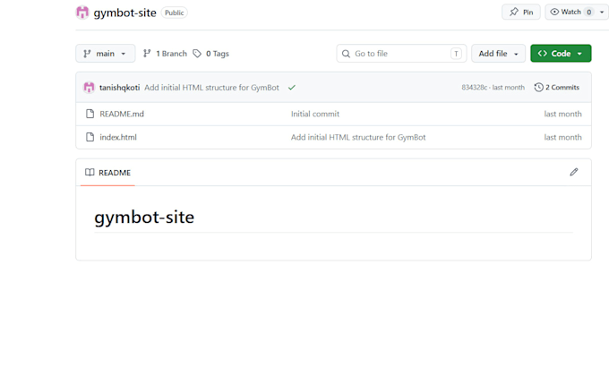This screenshot has height=384, width=609.
Task: Click the file icon beside index.html
Action: tap(90, 137)
